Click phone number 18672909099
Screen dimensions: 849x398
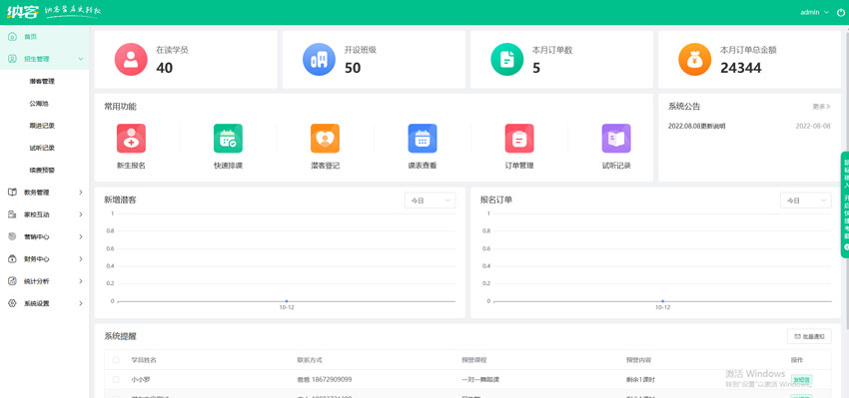click(x=332, y=380)
